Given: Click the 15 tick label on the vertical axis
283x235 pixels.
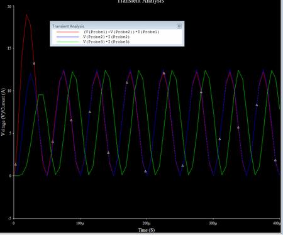Looking at the screenshot, I should click(9, 48).
